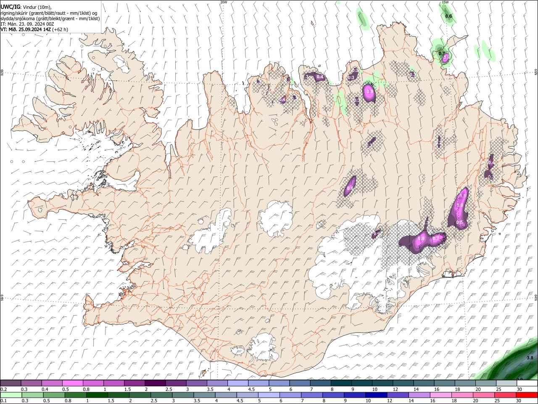Choose the bright red 30 swatch in lower legend row
Viewport: 538px width, 404px height.
[x=527, y=395]
